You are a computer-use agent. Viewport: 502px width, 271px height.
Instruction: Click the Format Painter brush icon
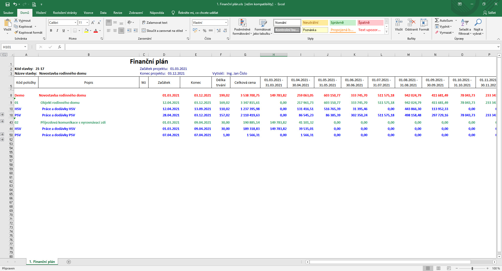click(16, 33)
